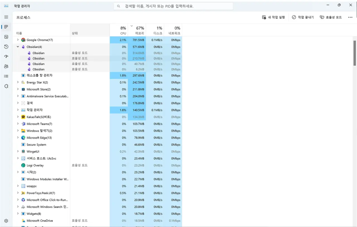Click the WingetUI process icon
Image resolution: width=357 pixels, height=227 pixels.
coord(23,152)
